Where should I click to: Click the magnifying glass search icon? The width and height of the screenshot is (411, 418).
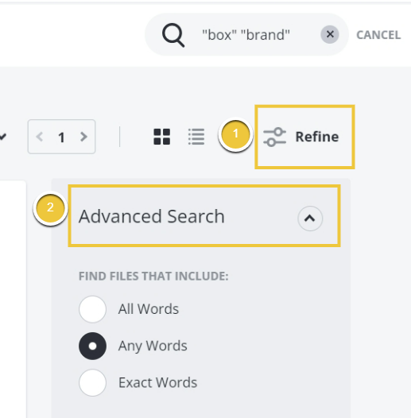tap(173, 35)
